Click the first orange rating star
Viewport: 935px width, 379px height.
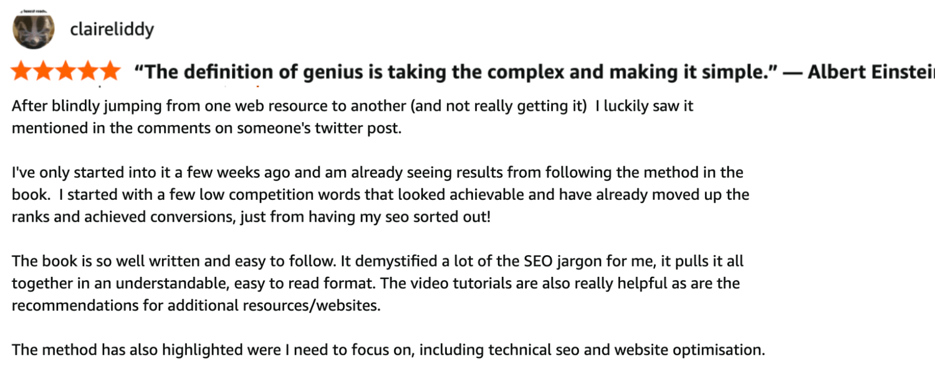coord(22,72)
